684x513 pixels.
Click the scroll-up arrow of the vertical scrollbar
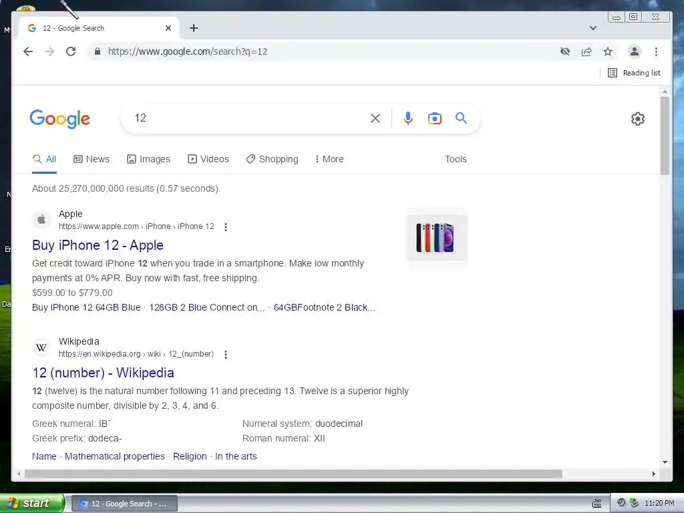tap(665, 92)
